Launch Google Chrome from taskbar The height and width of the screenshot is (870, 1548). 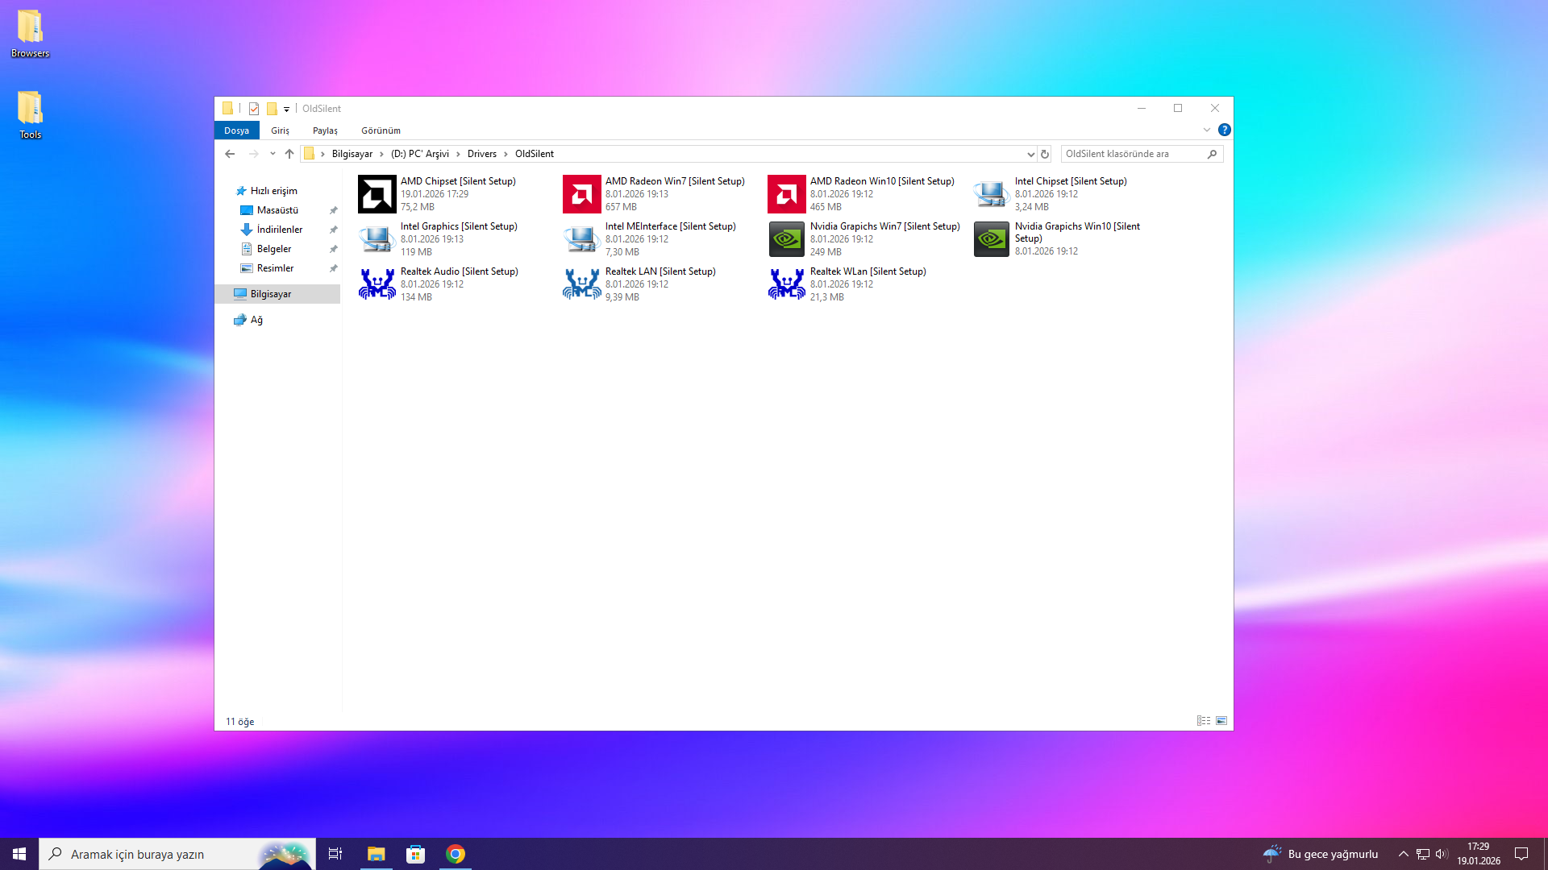coord(456,854)
